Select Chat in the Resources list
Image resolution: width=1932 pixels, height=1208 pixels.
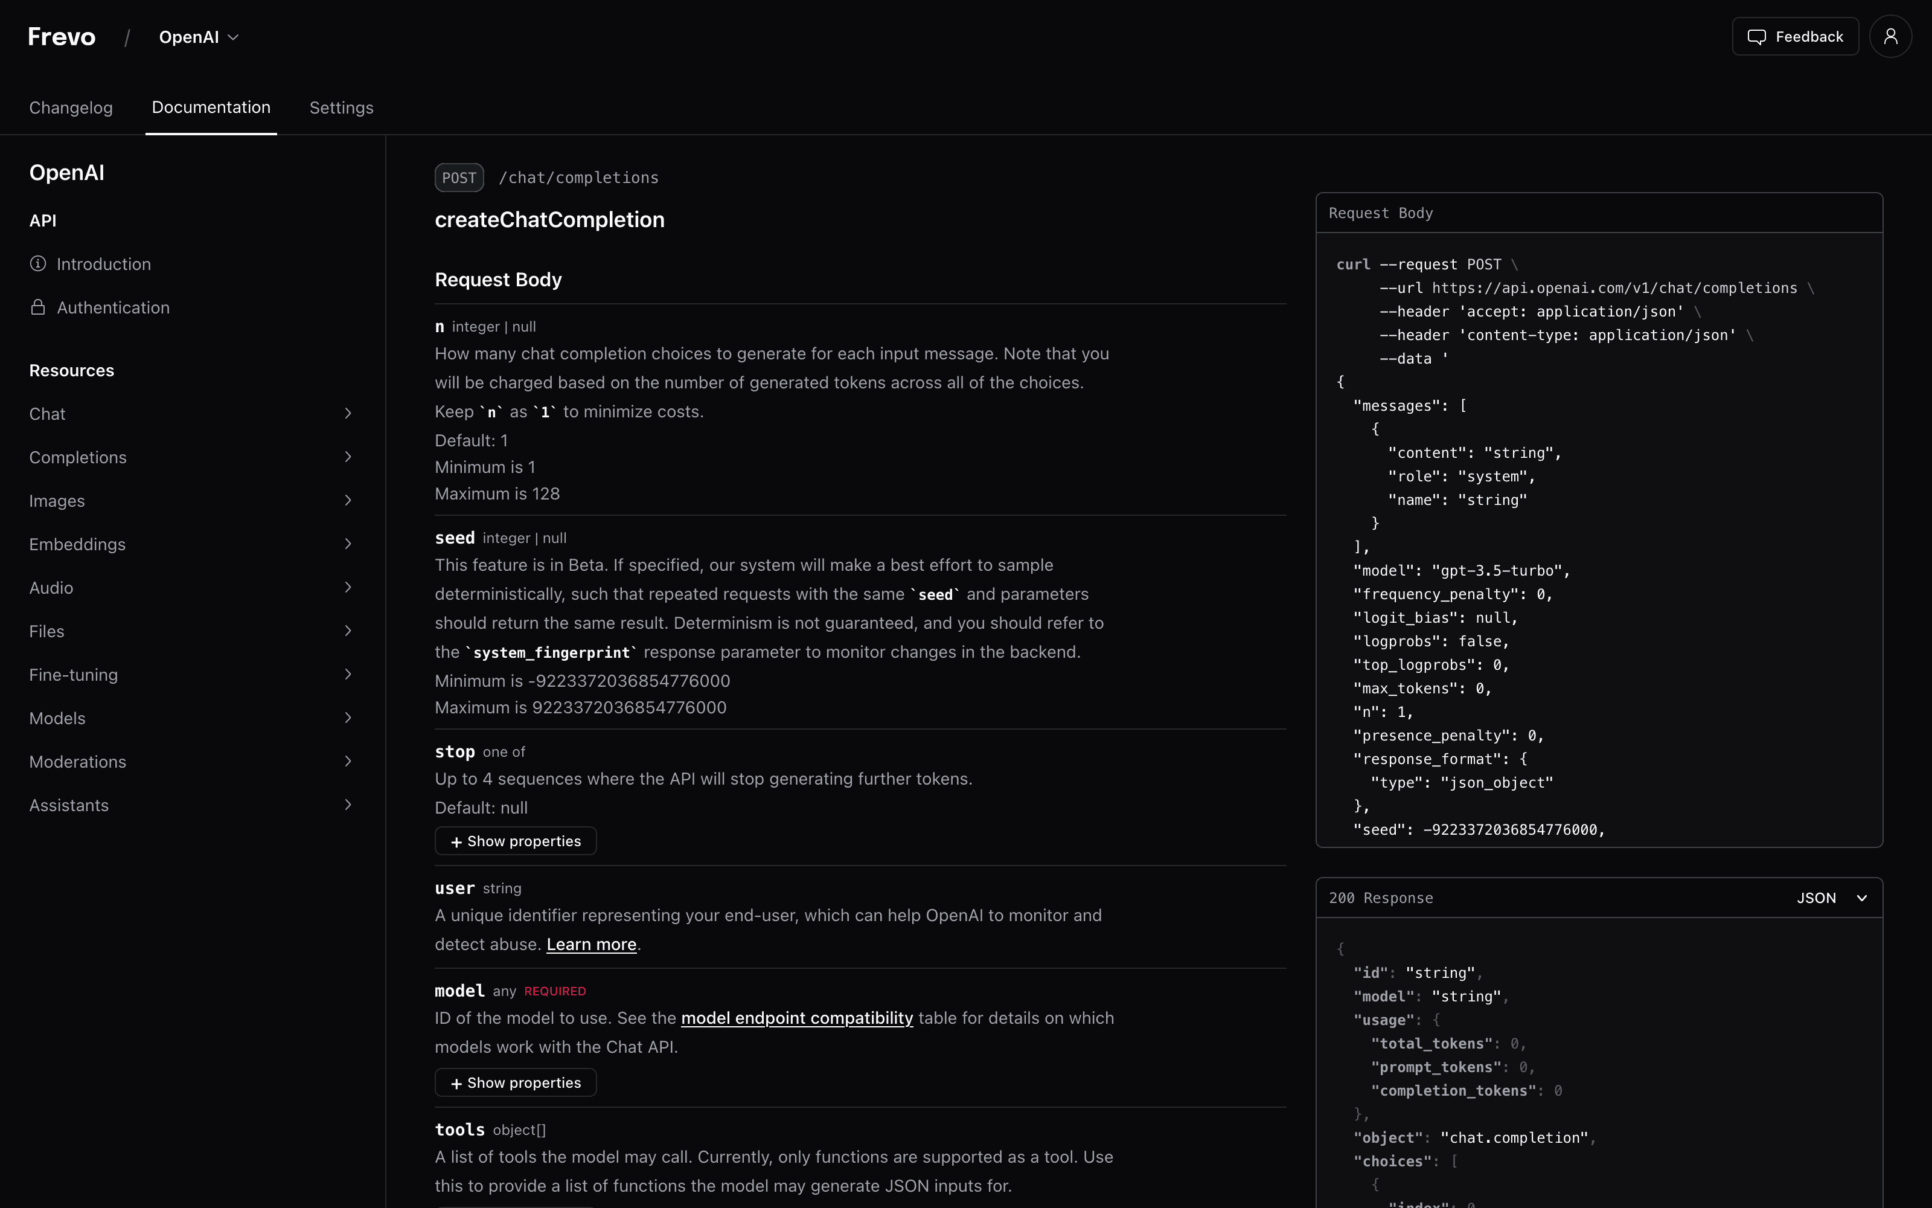click(x=48, y=414)
